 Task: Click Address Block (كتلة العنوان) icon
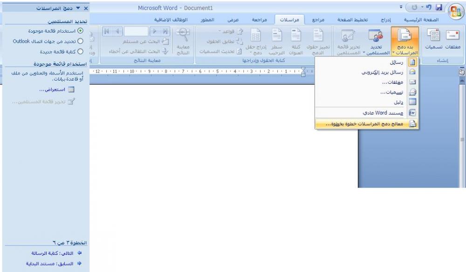pyautogui.click(x=296, y=41)
